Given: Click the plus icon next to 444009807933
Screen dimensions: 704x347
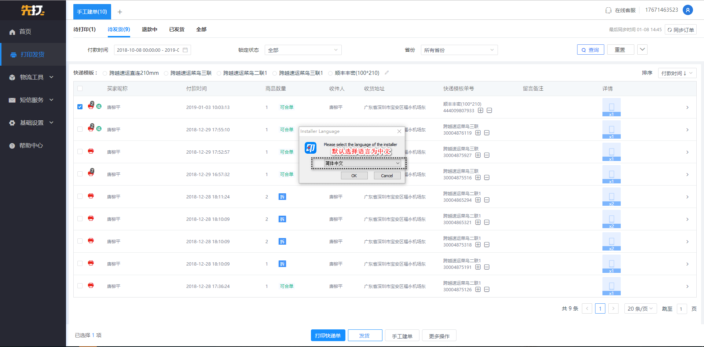Looking at the screenshot, I should [x=480, y=110].
